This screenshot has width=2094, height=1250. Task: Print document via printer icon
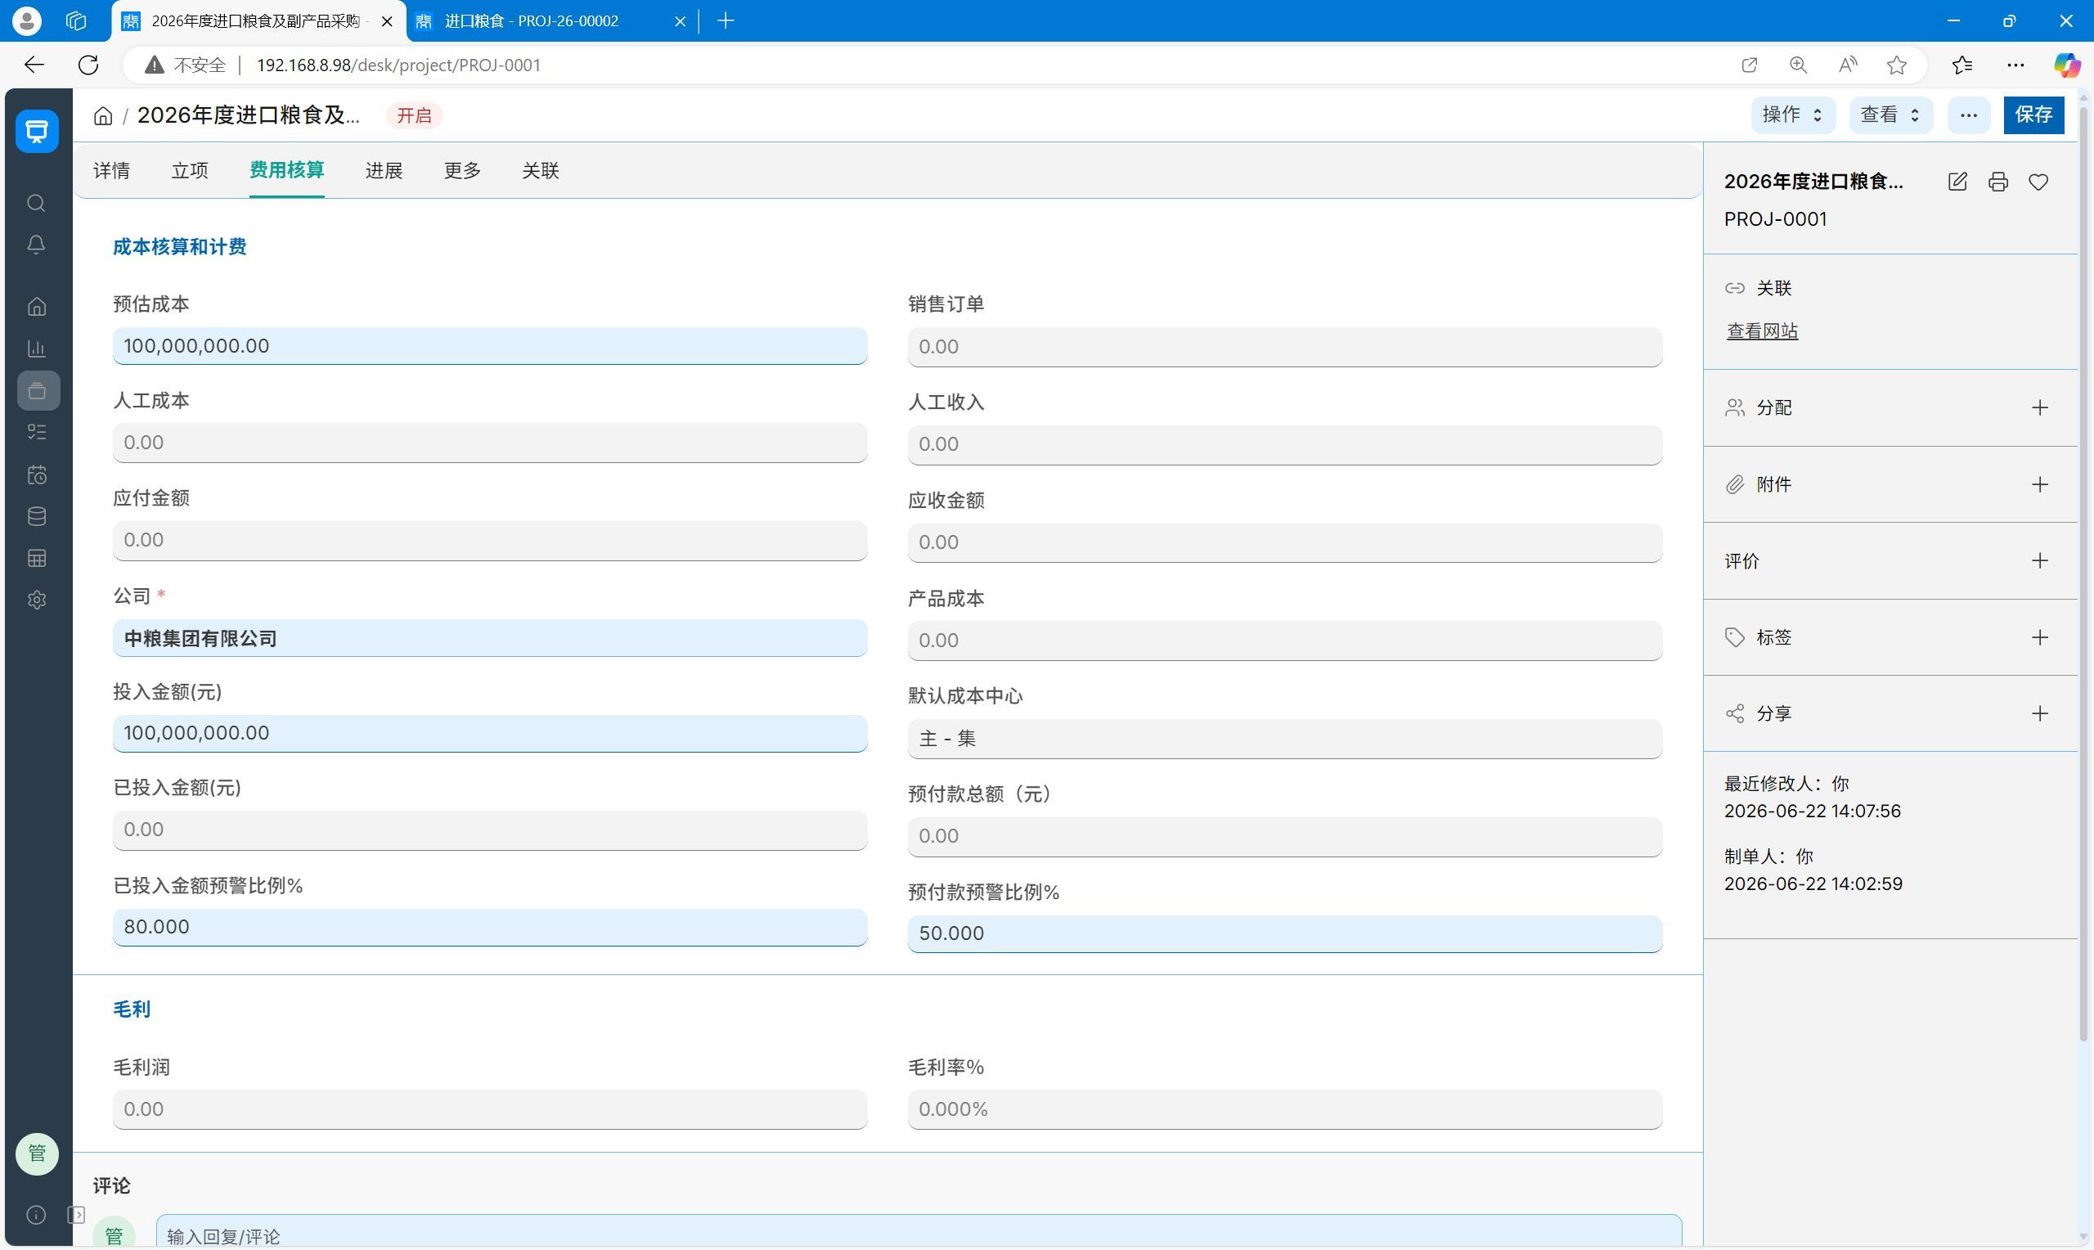click(x=1998, y=182)
